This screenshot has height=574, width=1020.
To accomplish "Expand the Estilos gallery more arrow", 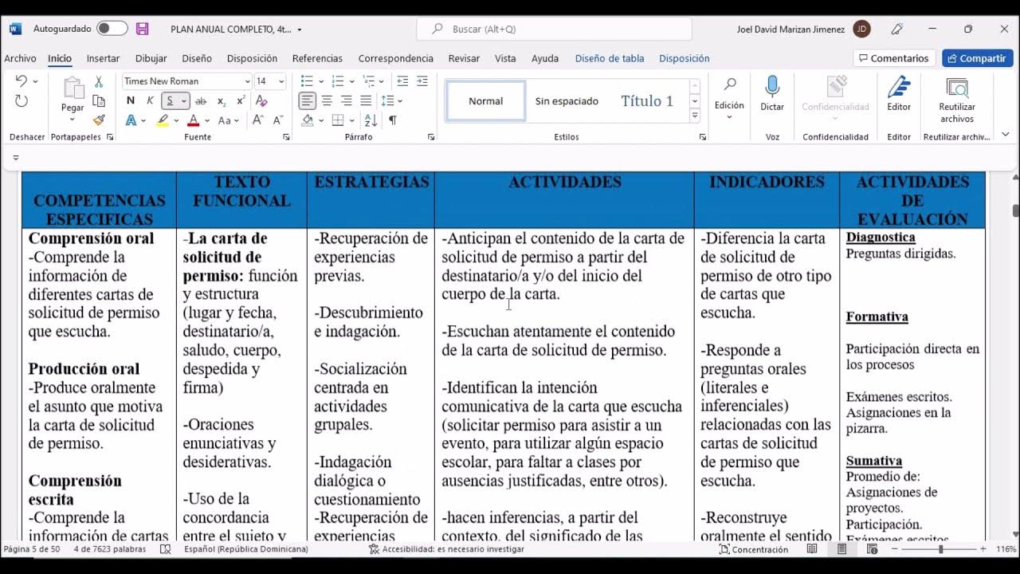I will (695, 116).
